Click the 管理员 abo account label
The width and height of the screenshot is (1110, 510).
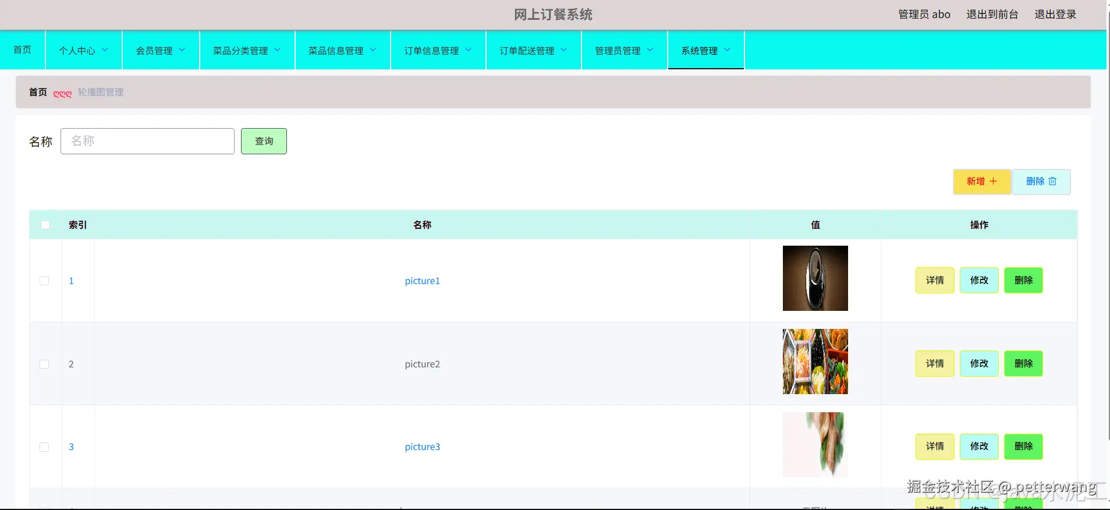[924, 15]
